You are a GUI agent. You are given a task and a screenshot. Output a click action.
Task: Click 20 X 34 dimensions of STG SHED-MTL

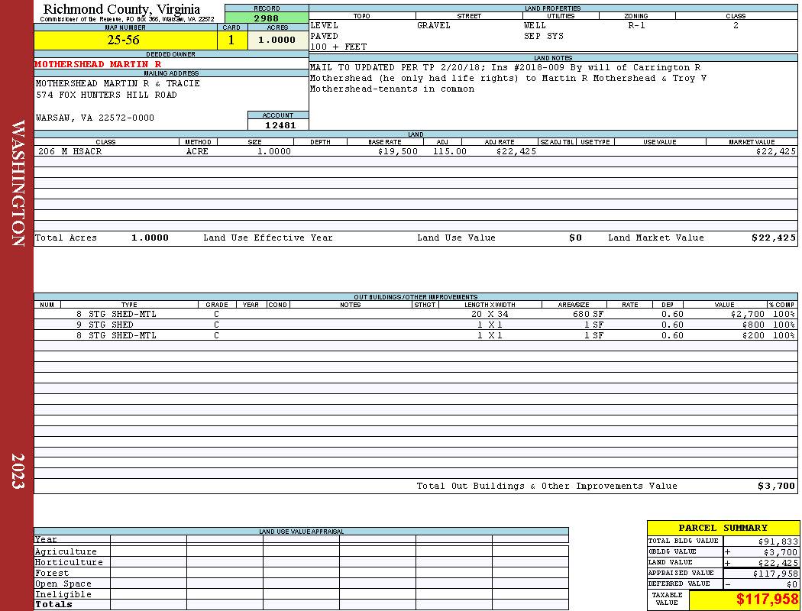point(490,314)
